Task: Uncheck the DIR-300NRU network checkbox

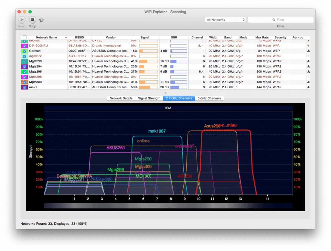Action: point(25,46)
